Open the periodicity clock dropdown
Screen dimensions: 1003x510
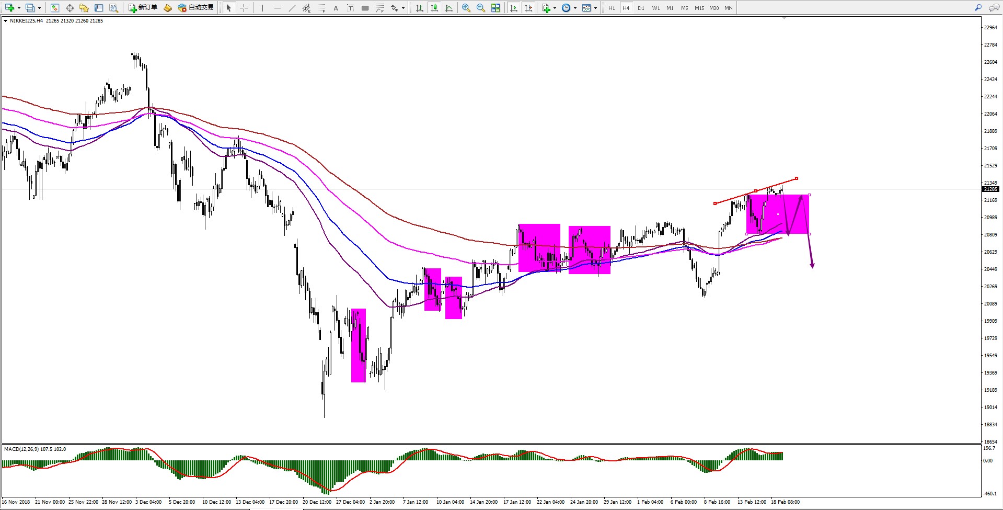pos(575,8)
